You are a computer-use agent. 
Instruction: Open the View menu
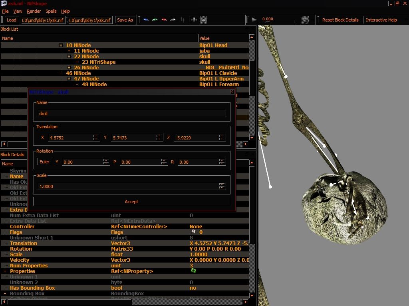pyautogui.click(x=18, y=11)
